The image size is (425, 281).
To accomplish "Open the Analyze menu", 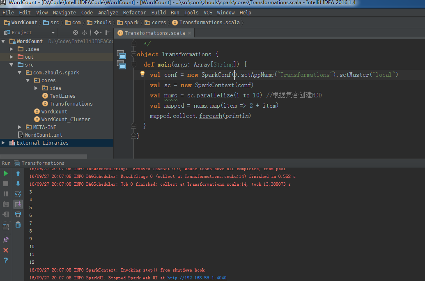I will (x=108, y=13).
